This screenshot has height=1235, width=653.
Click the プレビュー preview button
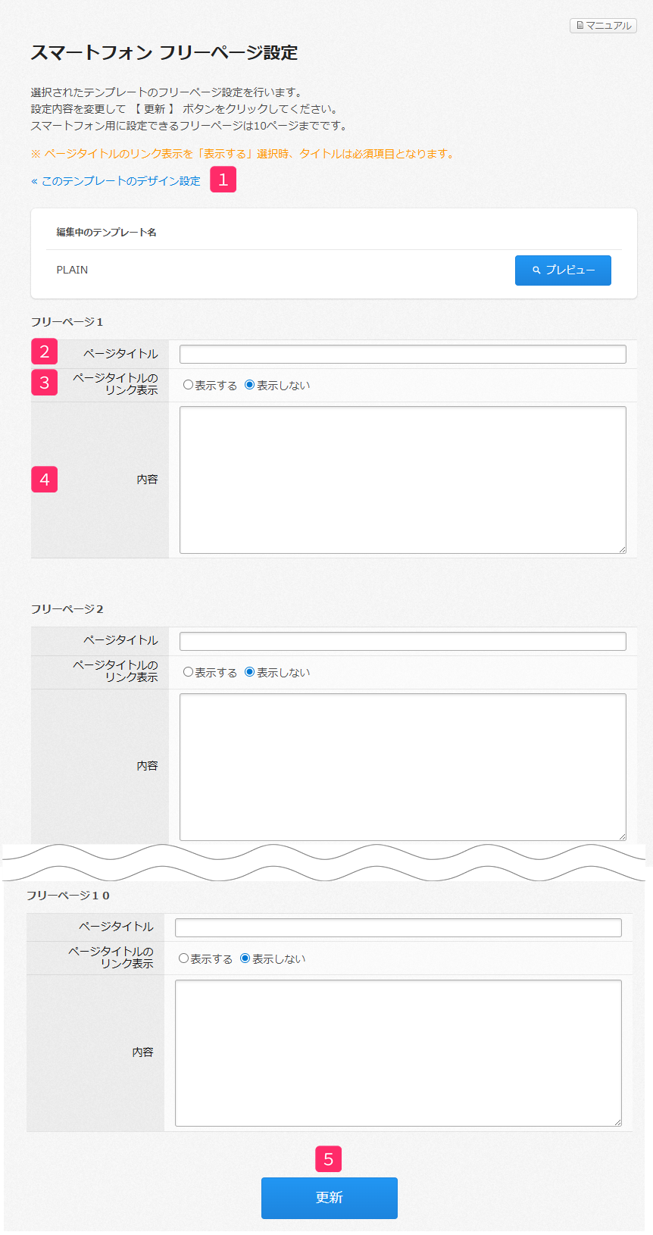[563, 270]
